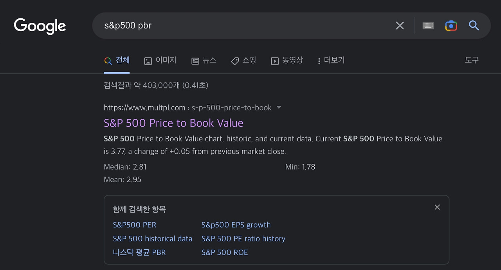Dismiss the 함께 검색한 항목 box
The width and height of the screenshot is (501, 270).
[x=437, y=207]
